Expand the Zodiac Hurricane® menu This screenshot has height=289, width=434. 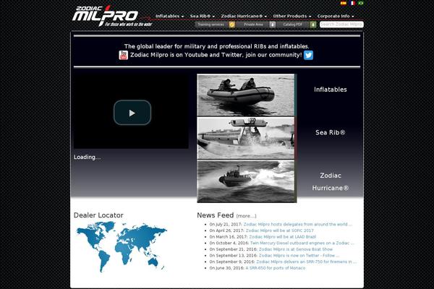click(x=244, y=16)
